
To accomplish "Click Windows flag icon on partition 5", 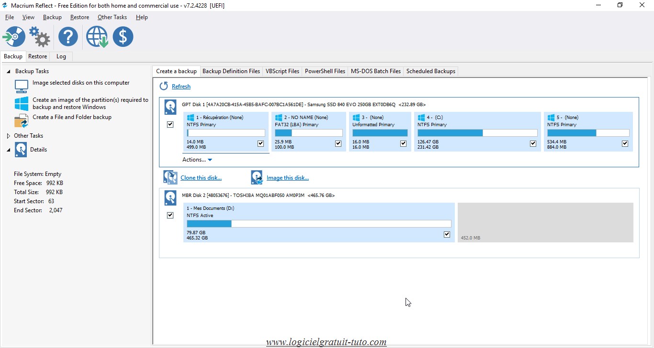I will click(551, 117).
